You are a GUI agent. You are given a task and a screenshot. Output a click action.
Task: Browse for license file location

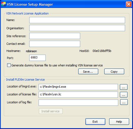tap(124, 95)
